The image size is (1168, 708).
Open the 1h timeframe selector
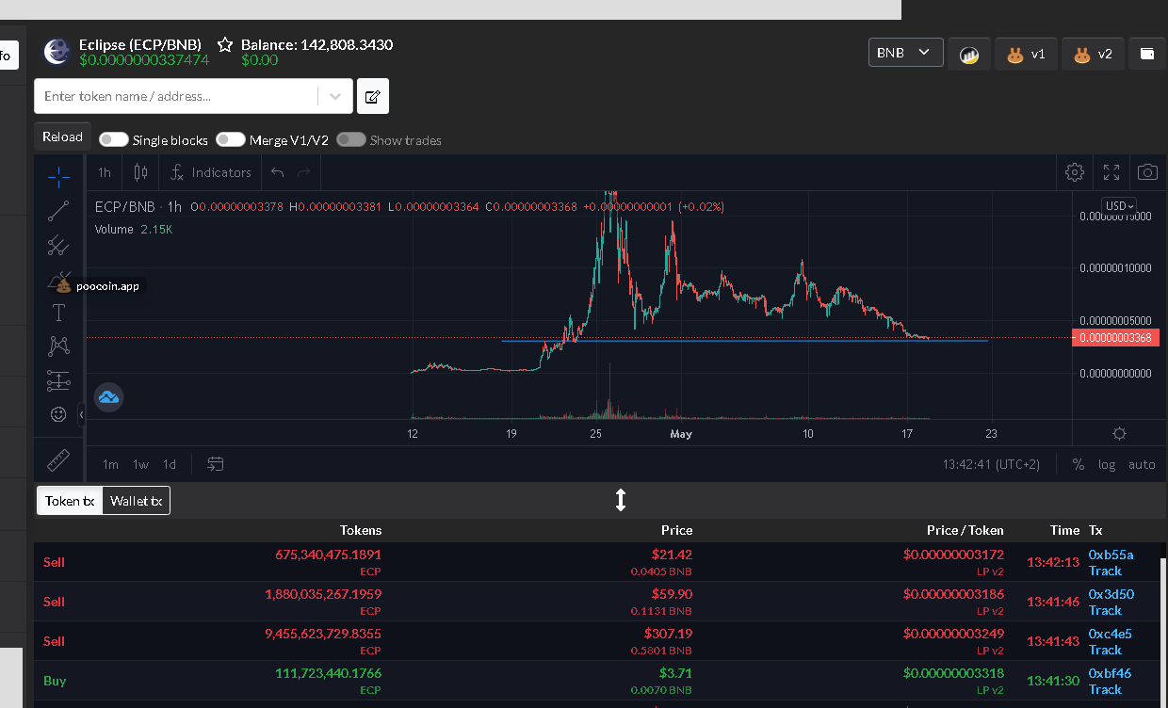[x=105, y=172]
